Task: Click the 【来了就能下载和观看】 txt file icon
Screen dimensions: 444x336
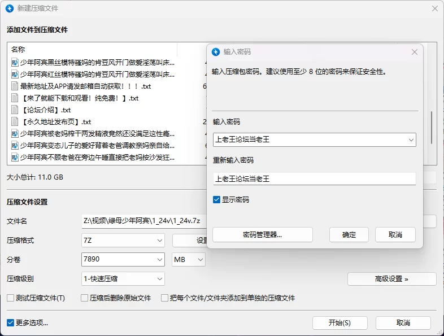Action: pyautogui.click(x=15, y=98)
